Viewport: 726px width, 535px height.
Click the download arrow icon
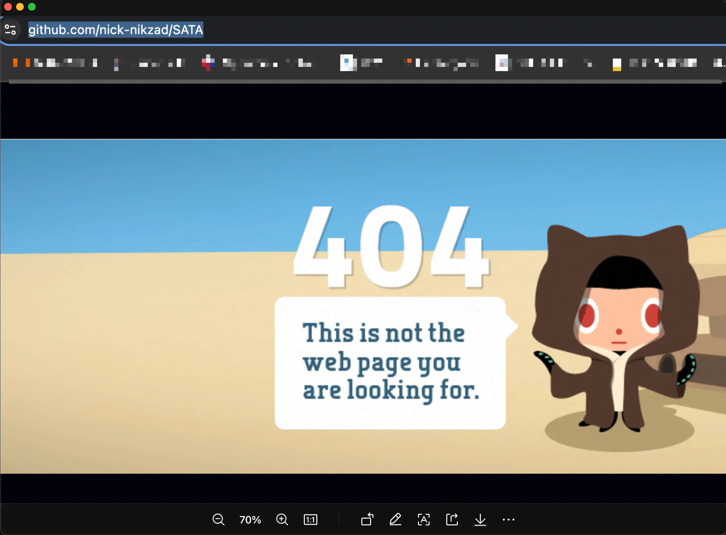click(480, 520)
